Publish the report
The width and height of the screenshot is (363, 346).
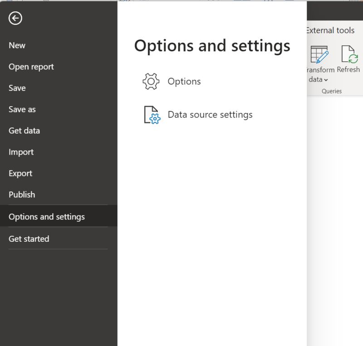click(21, 194)
